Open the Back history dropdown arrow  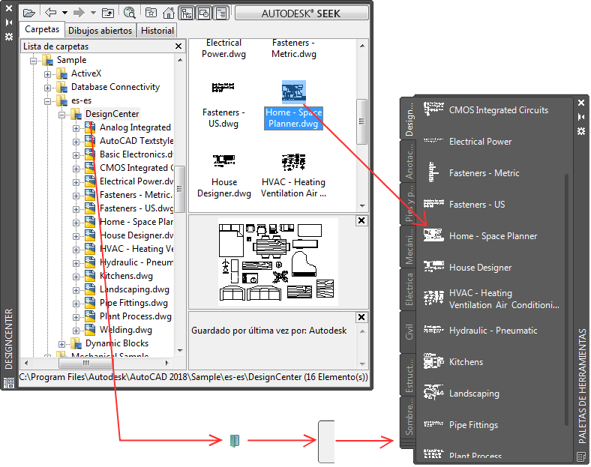pyautogui.click(x=64, y=13)
